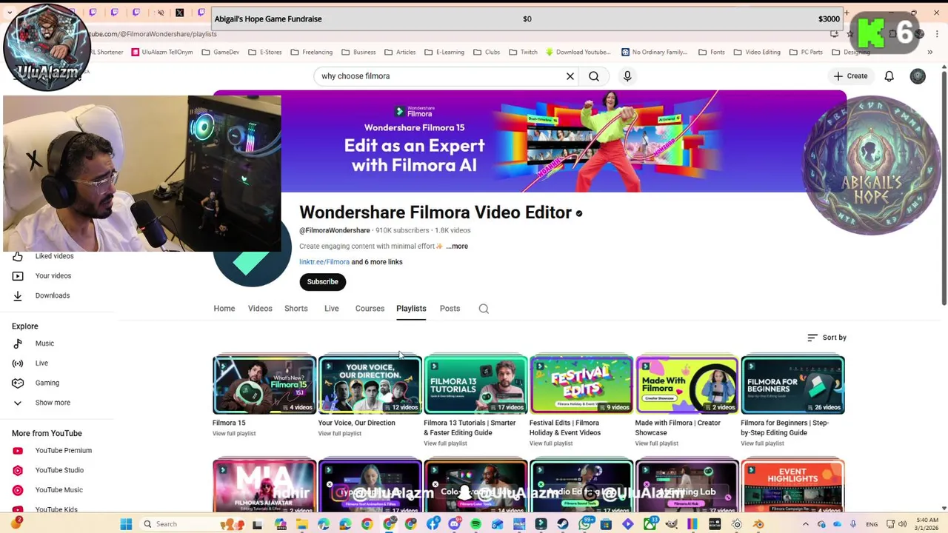Open the Freelancing bookmarks folder
This screenshot has width=948, height=533.
(x=312, y=53)
